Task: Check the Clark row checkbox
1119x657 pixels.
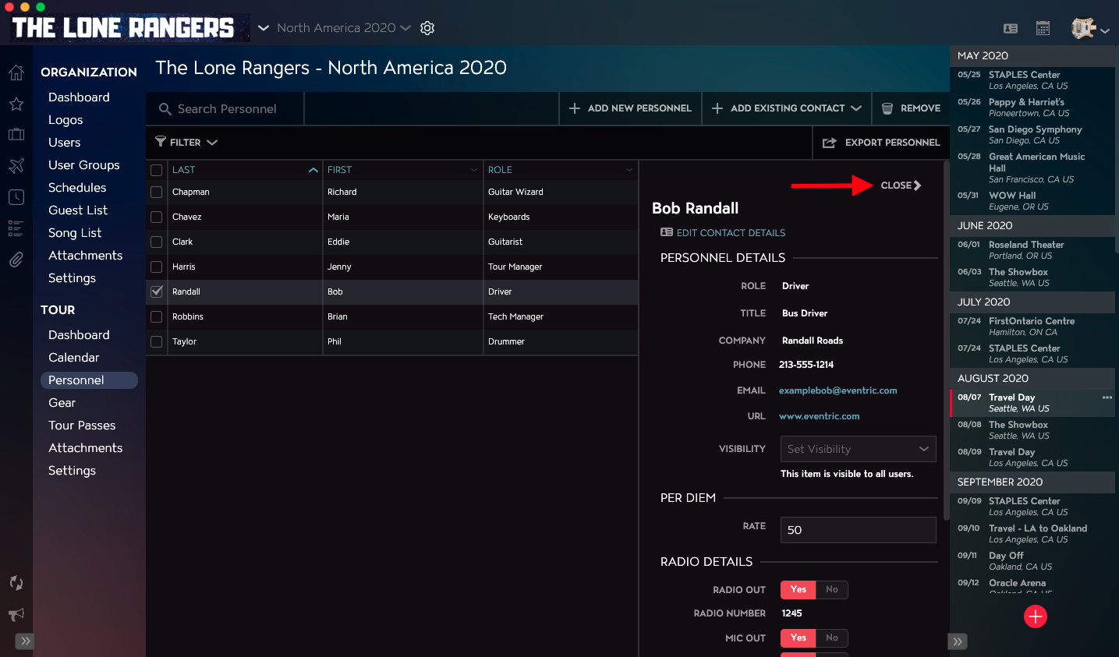Action: coord(157,242)
